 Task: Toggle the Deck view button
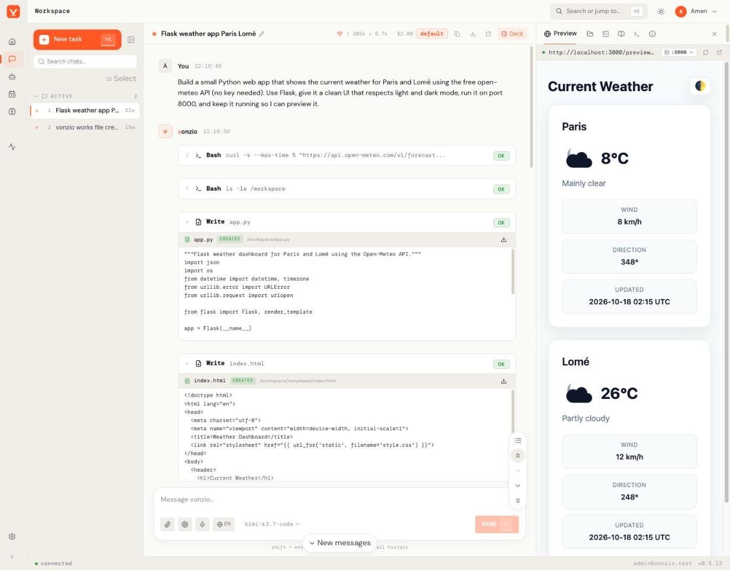[x=513, y=34]
